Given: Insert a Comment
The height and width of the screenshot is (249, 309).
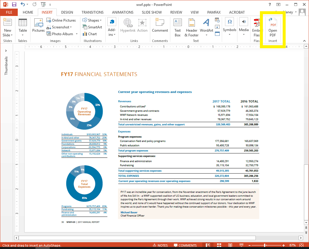Looking at the screenshot, I should point(160,25).
